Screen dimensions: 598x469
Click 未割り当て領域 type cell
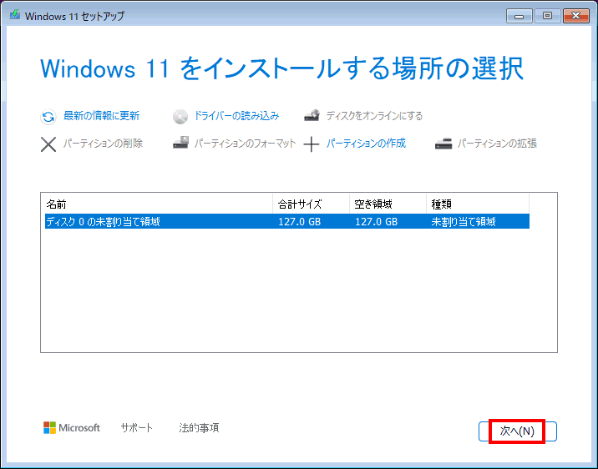464,222
